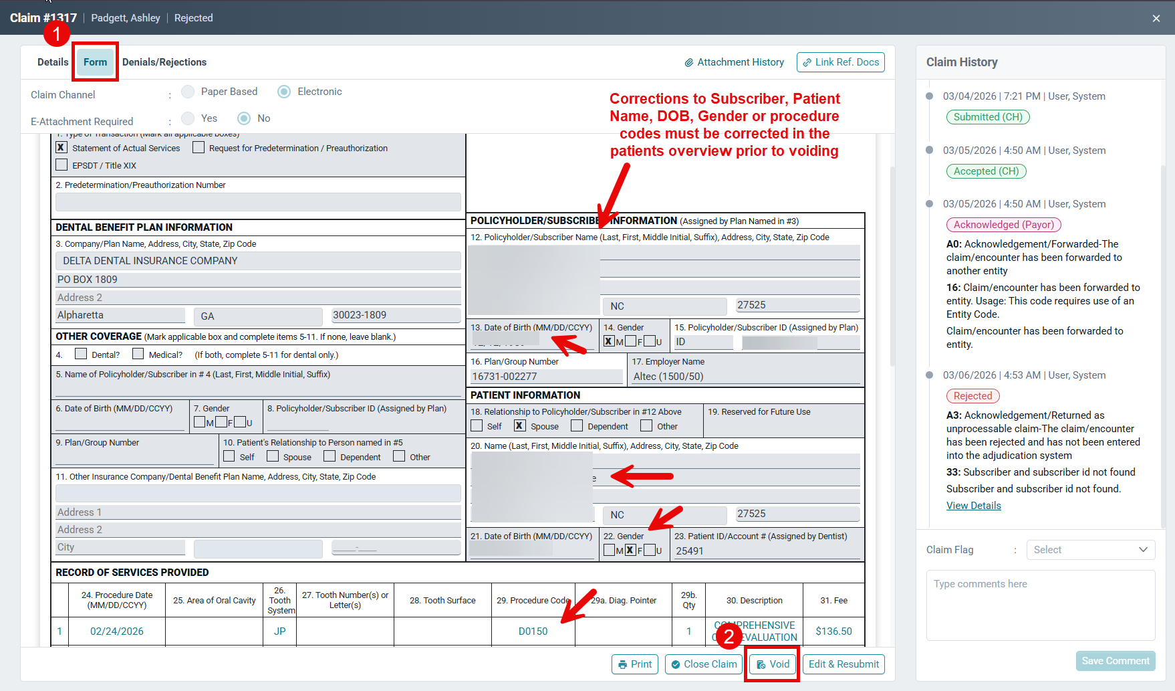Click the comments text area
This screenshot has height=691, width=1175.
(1041, 605)
